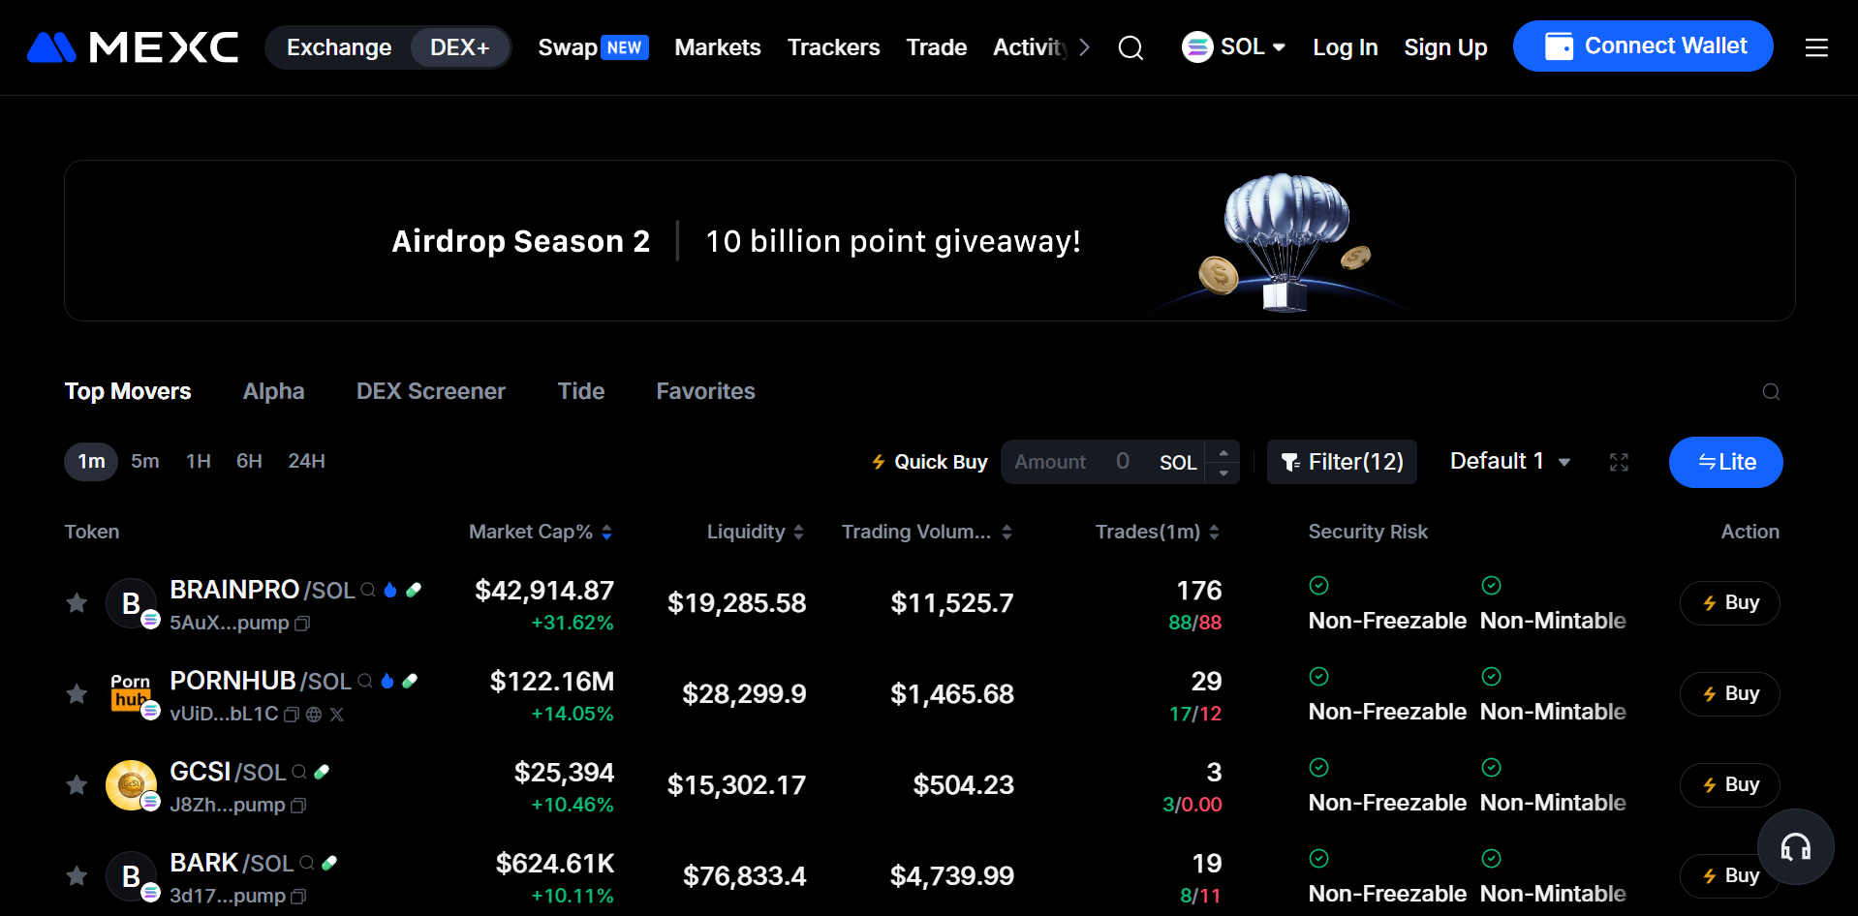Click the pill icon on BRAINPRO row
This screenshot has width=1858, height=916.
click(x=414, y=590)
